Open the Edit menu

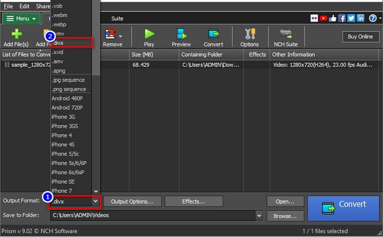point(24,6)
